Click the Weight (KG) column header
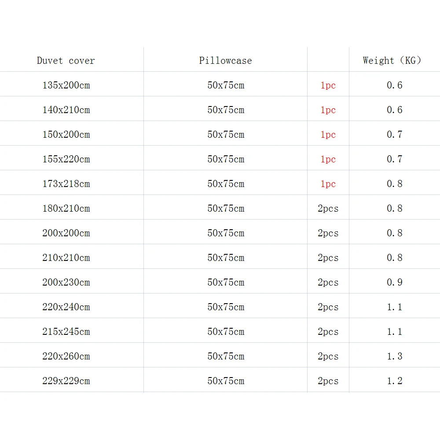 (x=392, y=61)
